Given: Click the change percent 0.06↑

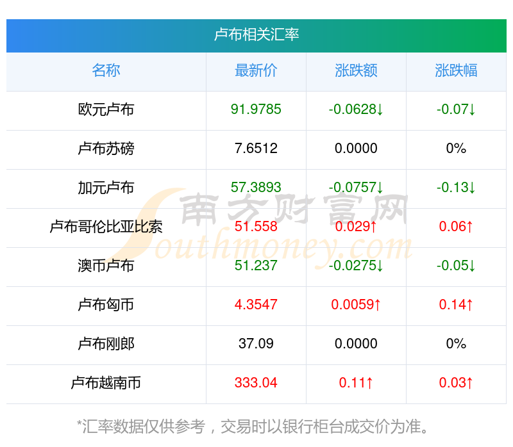Looking at the screenshot, I should pyautogui.click(x=456, y=227).
